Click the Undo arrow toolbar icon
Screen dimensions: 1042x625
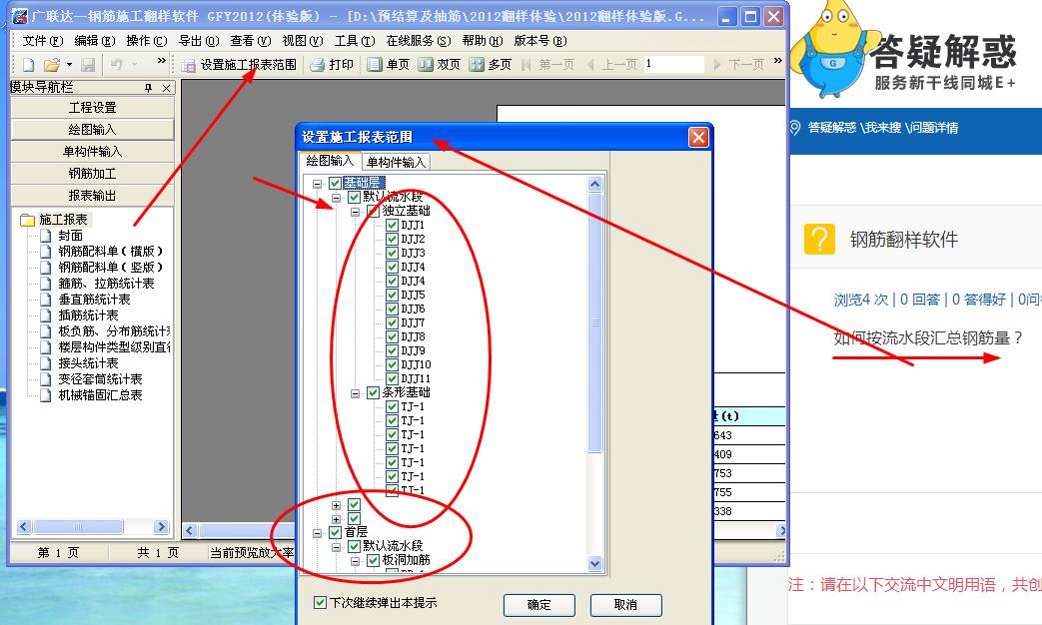tap(117, 65)
